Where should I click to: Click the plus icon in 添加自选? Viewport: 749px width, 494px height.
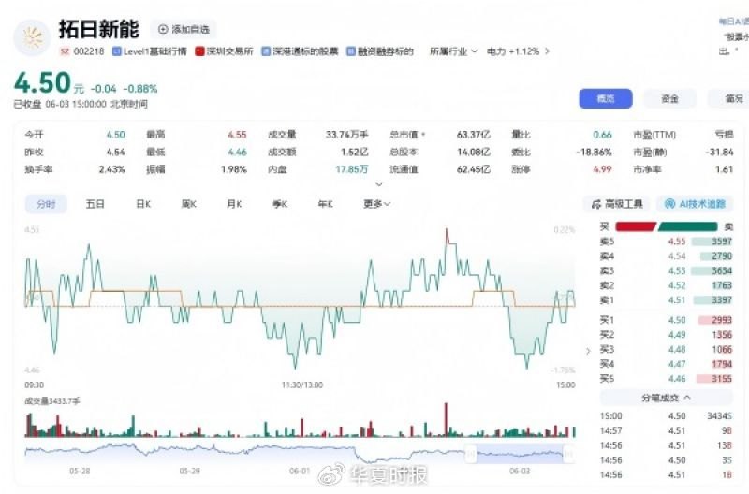163,29
